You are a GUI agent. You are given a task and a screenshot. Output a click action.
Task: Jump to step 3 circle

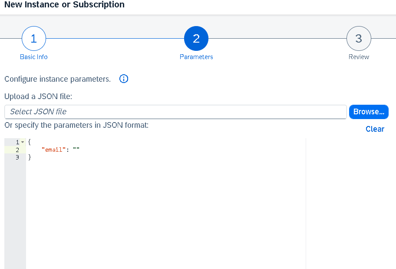(x=359, y=39)
